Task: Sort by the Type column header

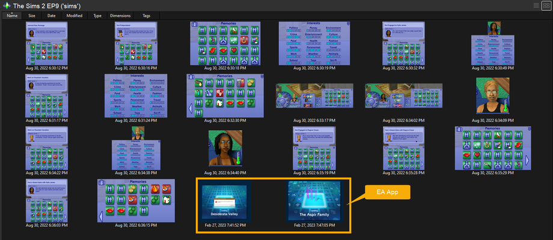Action: point(98,16)
